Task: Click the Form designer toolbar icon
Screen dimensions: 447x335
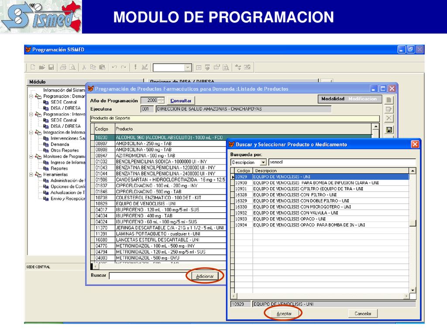Action: [217, 67]
